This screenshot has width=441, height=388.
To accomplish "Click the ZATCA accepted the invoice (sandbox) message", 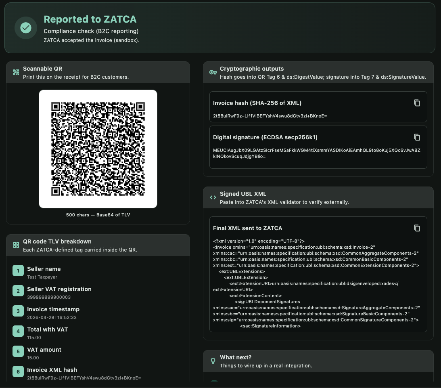I will [x=92, y=40].
